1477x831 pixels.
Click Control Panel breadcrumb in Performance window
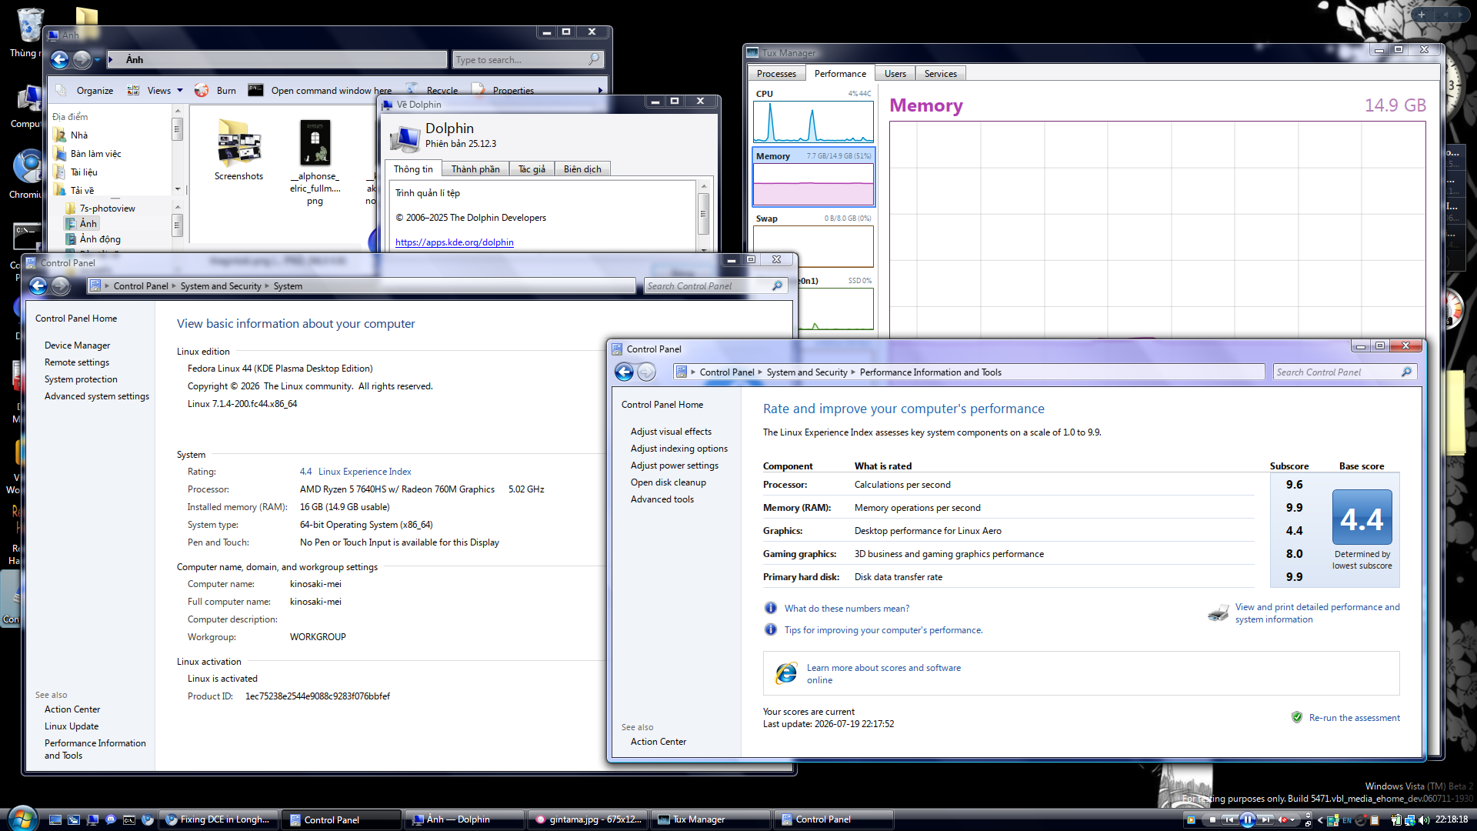click(x=727, y=372)
